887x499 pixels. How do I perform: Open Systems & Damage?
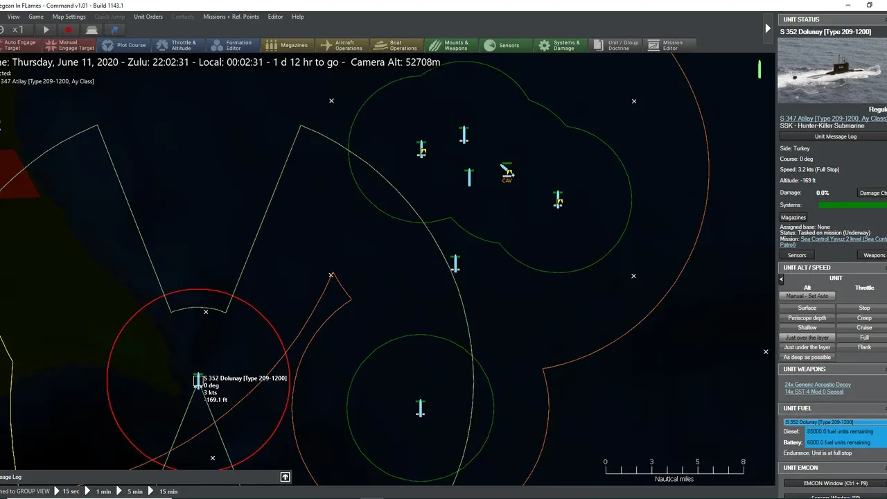pos(559,45)
